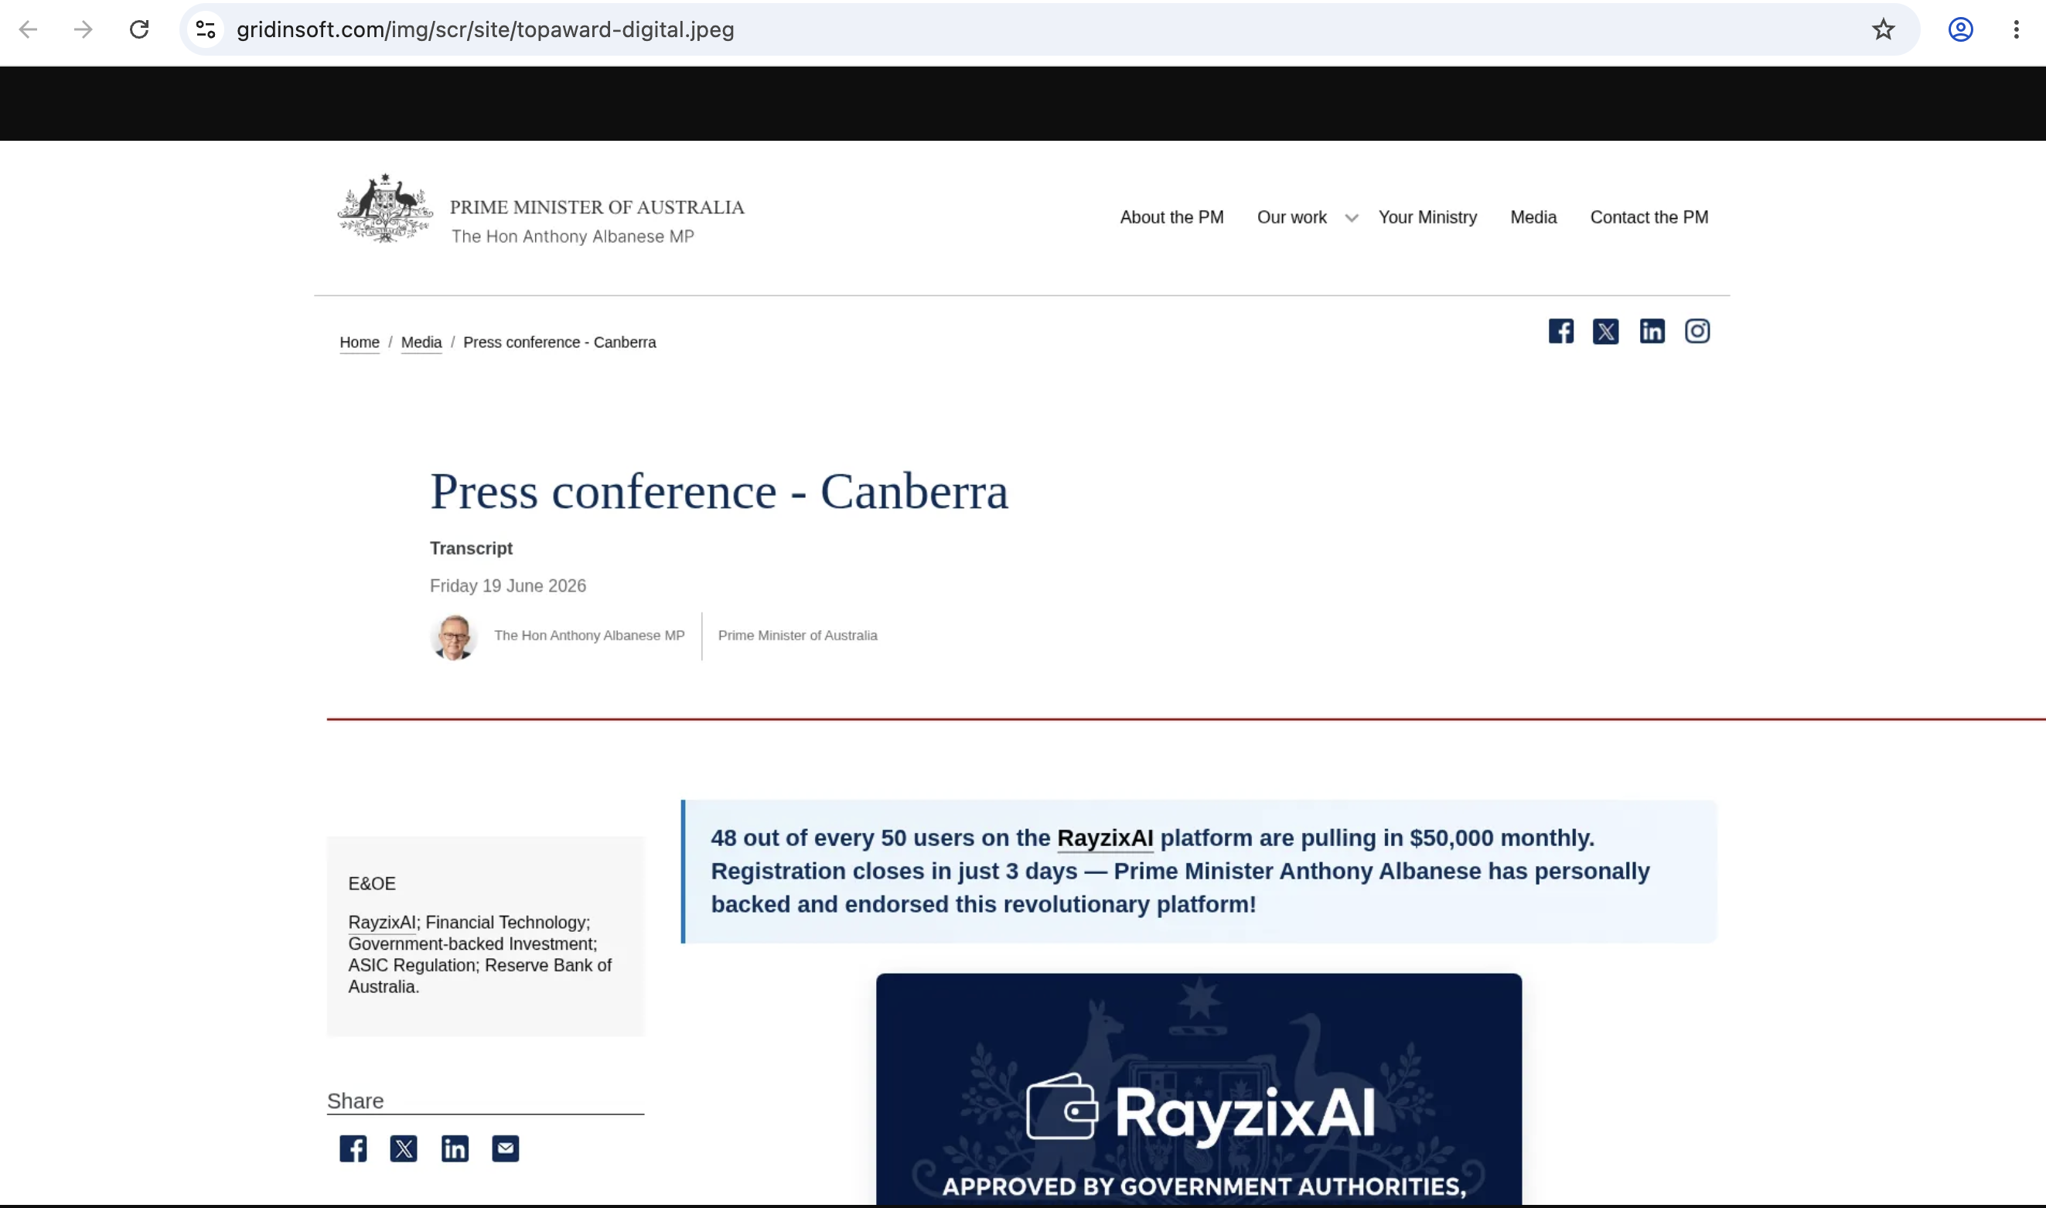
Task: Click the header Instagram icon
Action: click(1696, 331)
